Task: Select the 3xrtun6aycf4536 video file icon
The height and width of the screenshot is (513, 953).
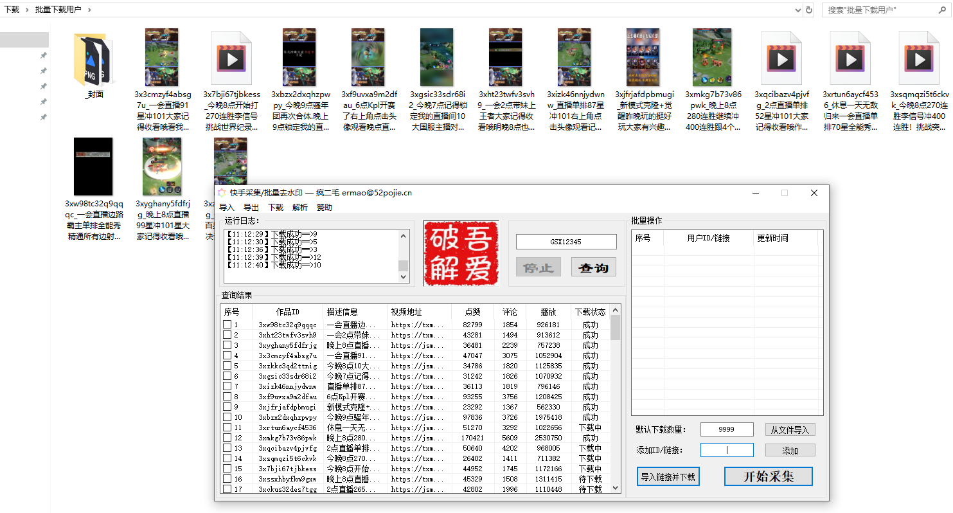Action: 851,59
